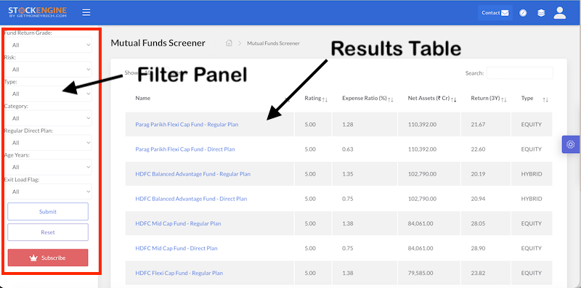Open HDFC Balanced Advantage Fund - Direct Plan
This screenshot has width=581, height=288.
point(191,199)
